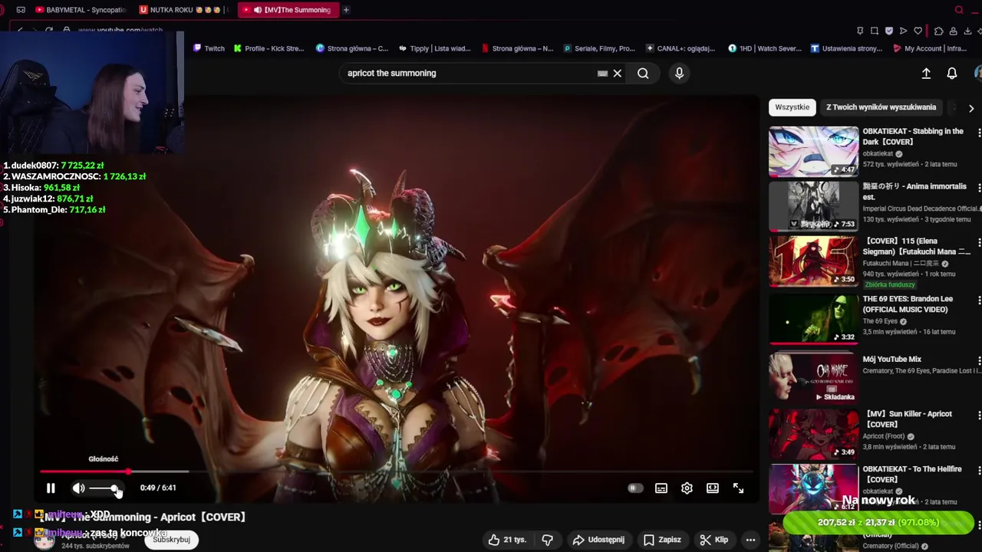The width and height of the screenshot is (982, 552).
Task: Click the Zapisz save button
Action: tap(662, 540)
